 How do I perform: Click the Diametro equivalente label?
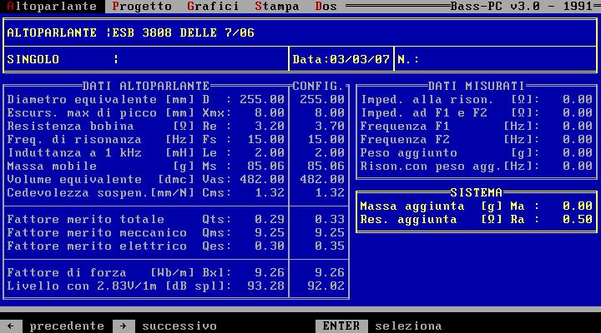tap(82, 99)
